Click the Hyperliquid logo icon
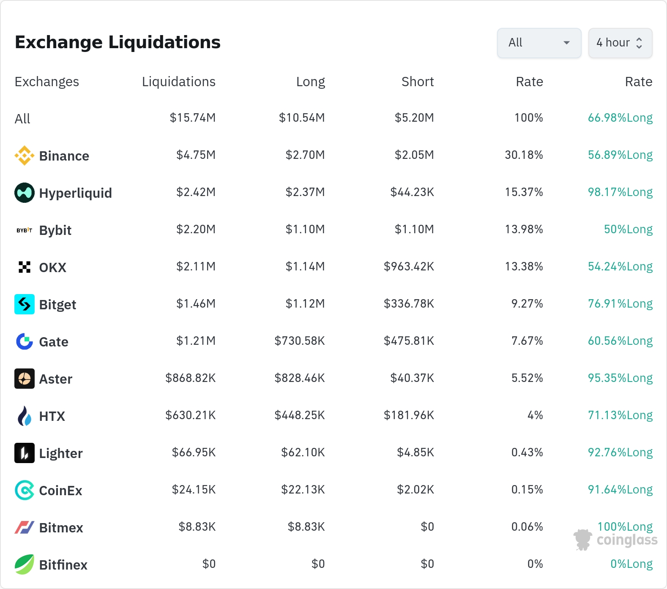Screen dimensions: 667x589 [25, 193]
